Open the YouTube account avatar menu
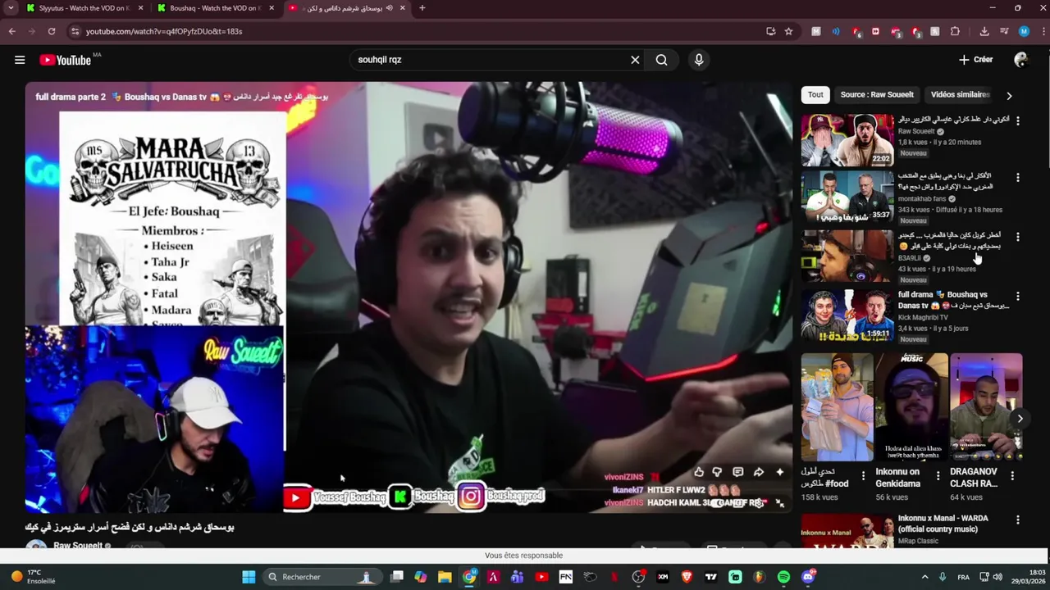Screen dimensions: 1050x590 tap(1021, 60)
